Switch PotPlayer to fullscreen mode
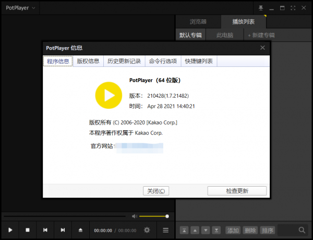The width and height of the screenshot is (313, 240). (x=293, y=8)
